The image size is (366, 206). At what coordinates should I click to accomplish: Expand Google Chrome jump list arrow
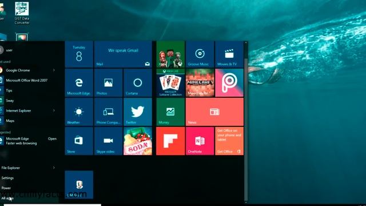pos(54,70)
